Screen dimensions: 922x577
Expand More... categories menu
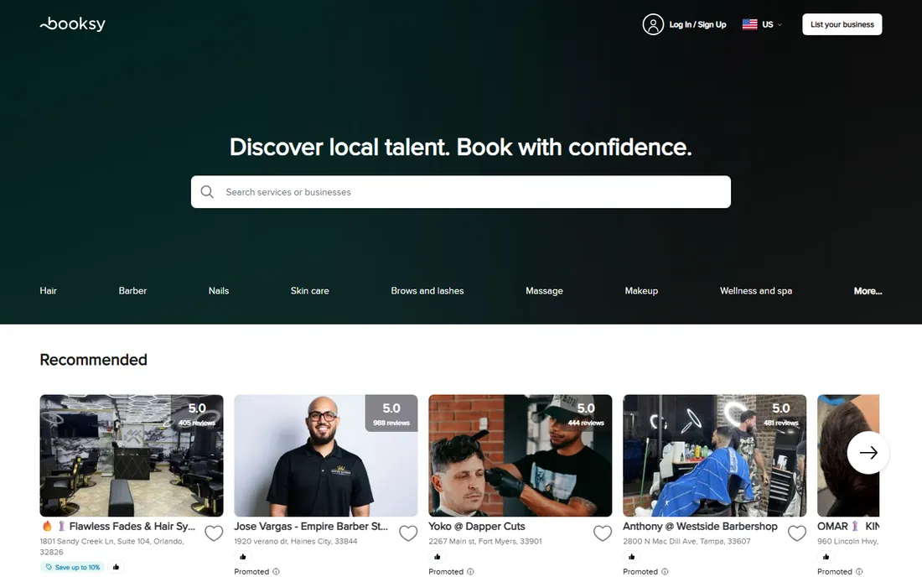(868, 290)
